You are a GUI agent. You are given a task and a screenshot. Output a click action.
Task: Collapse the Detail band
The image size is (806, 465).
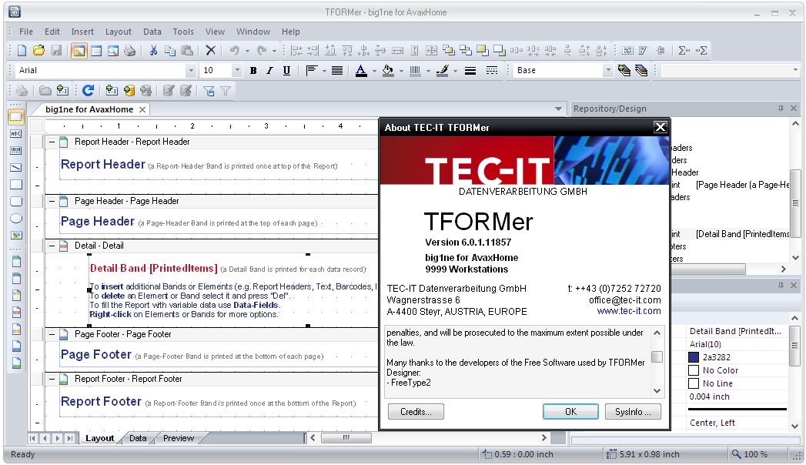pos(52,246)
